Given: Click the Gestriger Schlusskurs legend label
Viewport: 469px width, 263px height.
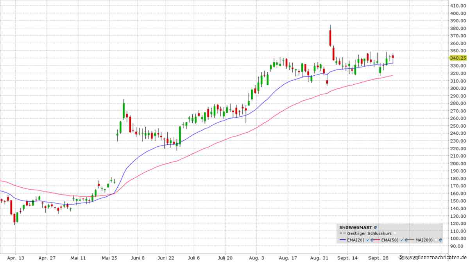Looking at the screenshot, I should pyautogui.click(x=369, y=233).
